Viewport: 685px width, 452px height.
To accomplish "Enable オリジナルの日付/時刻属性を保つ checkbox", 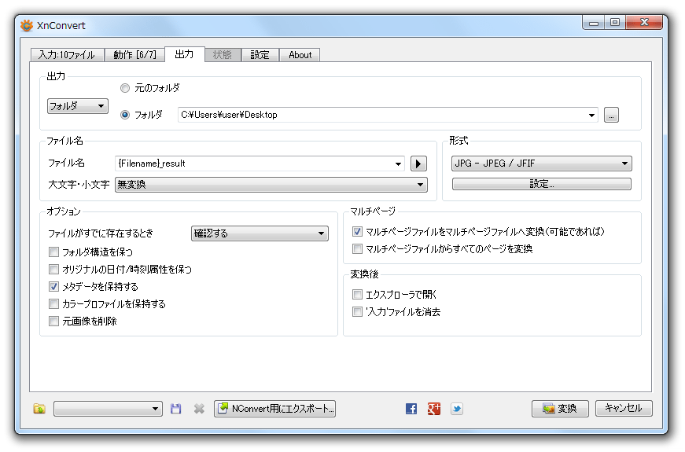I will pyautogui.click(x=53, y=270).
